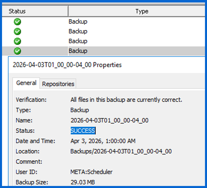Click the Backup Size 29.03 MB value
Image resolution: width=207 pixels, height=188 pixels.
tap(83, 182)
